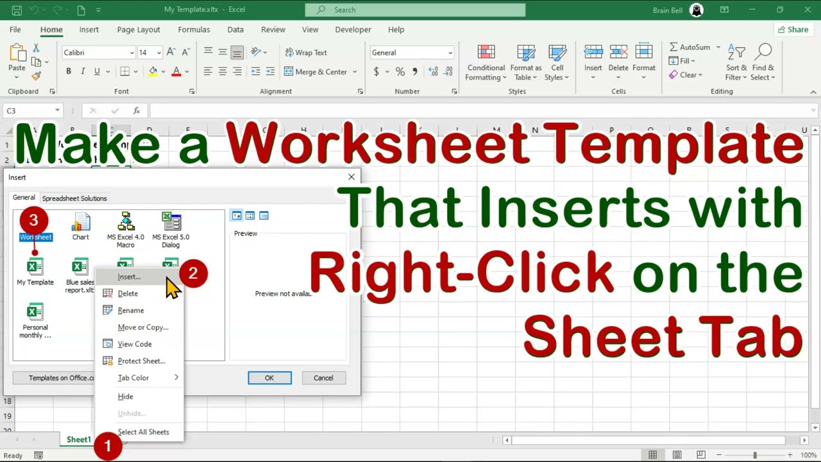The image size is (821, 462).
Task: Choose Protect Sheet... in context menu
Action: pos(139,361)
